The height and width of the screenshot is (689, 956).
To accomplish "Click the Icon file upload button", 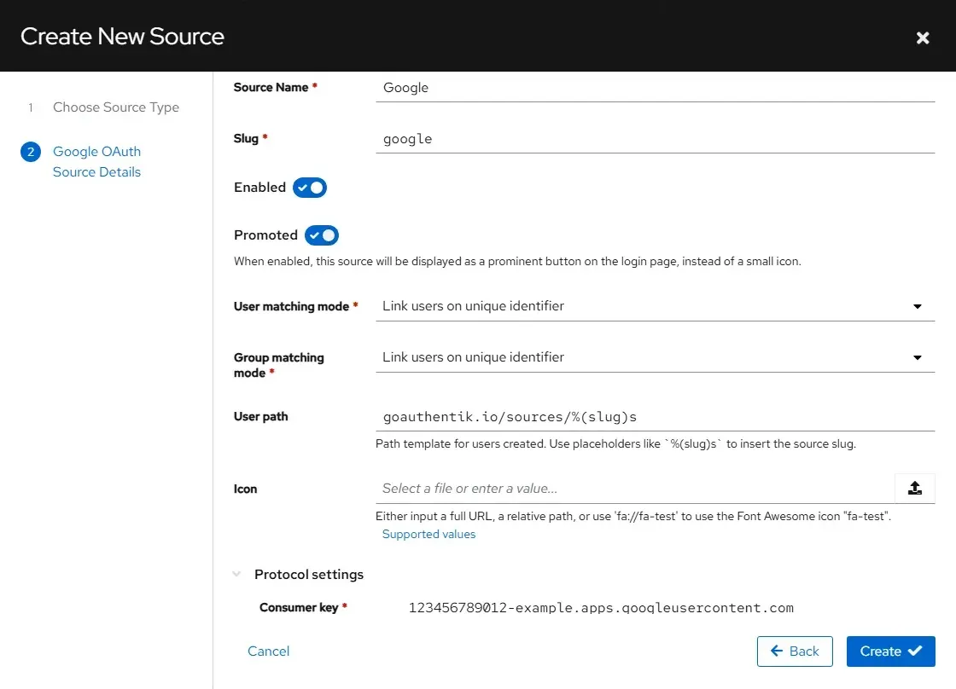I will (914, 488).
